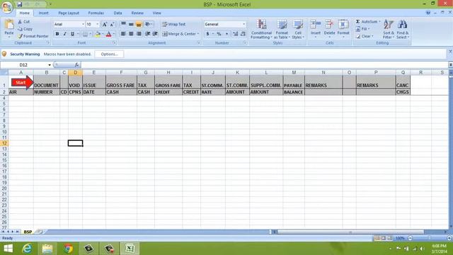This screenshot has width=453, height=255.
Task: Click Wrap Text
Action: [174, 24]
